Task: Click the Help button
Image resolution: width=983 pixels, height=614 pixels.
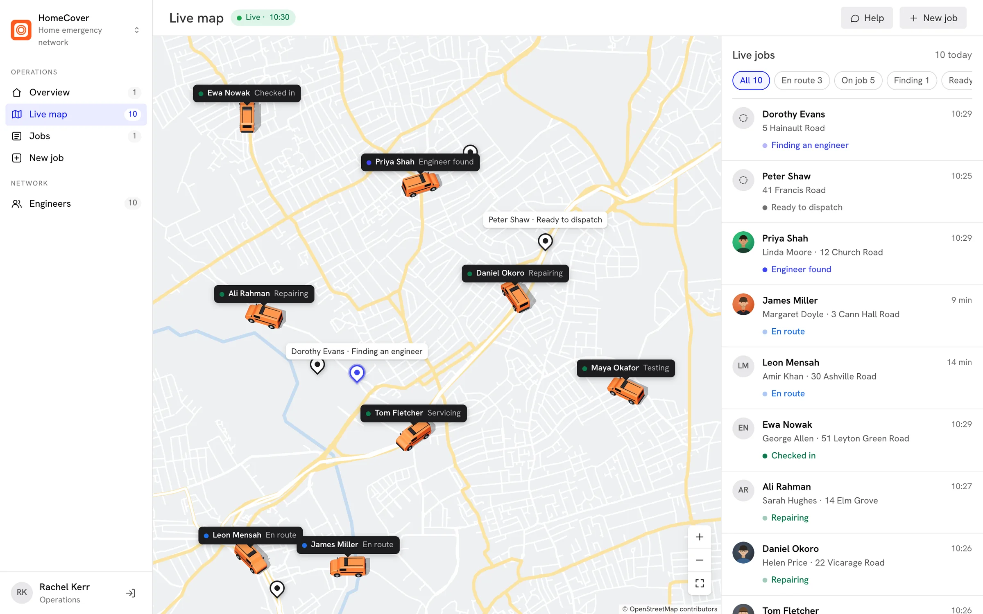Action: 867,18
